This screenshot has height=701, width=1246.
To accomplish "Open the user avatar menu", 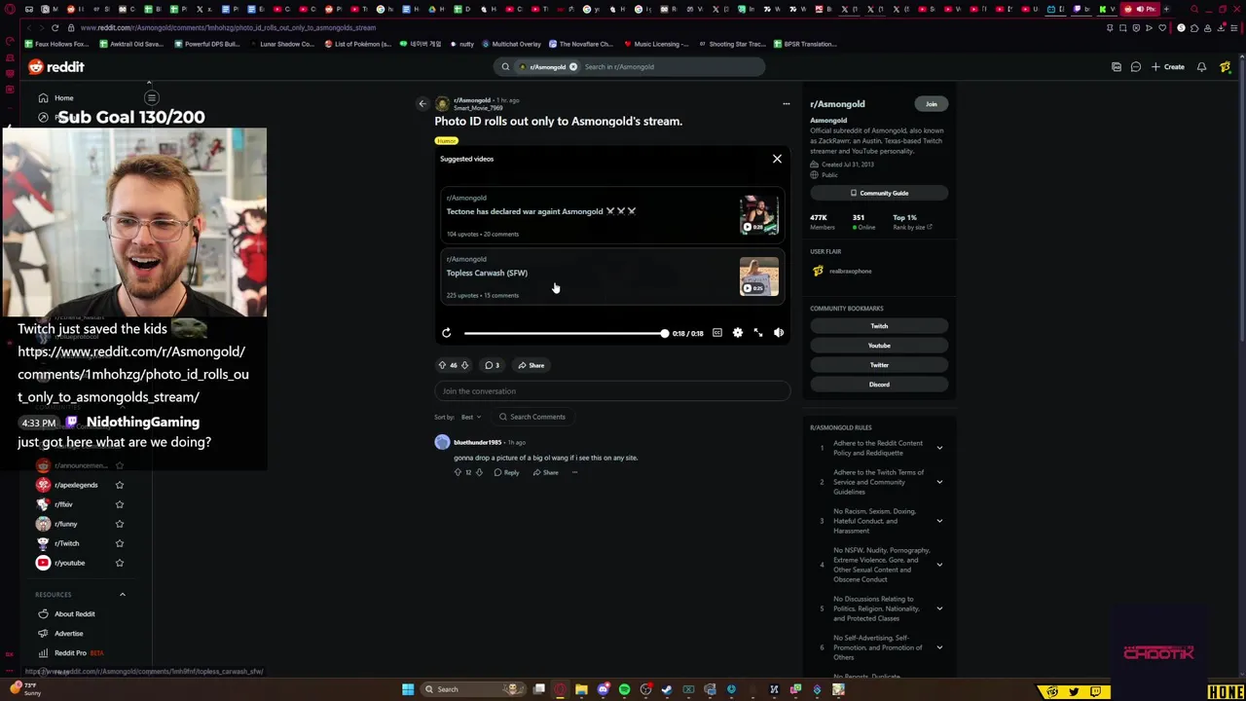I will point(1226,67).
